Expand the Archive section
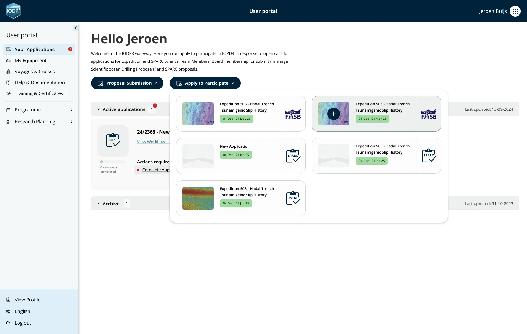This screenshot has height=334, width=527. point(98,204)
